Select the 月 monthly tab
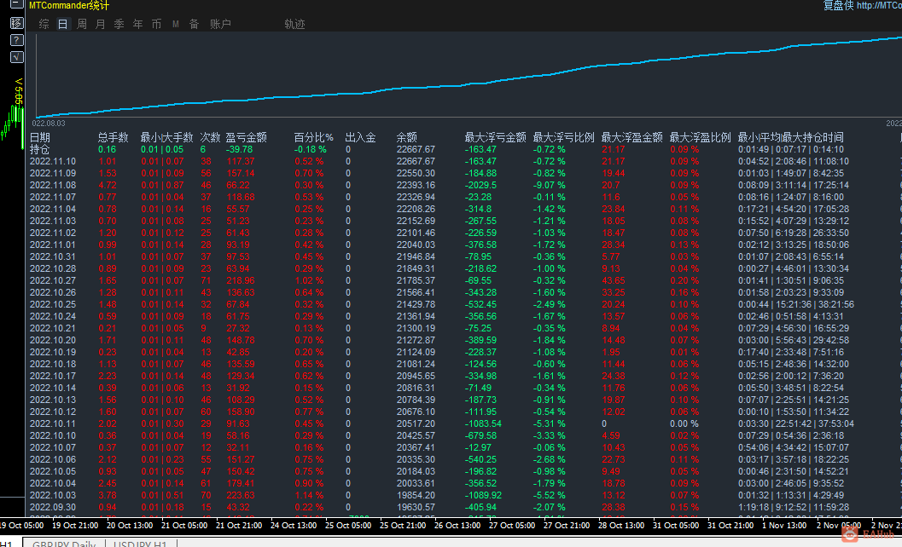This screenshot has height=547, width=902. point(101,24)
